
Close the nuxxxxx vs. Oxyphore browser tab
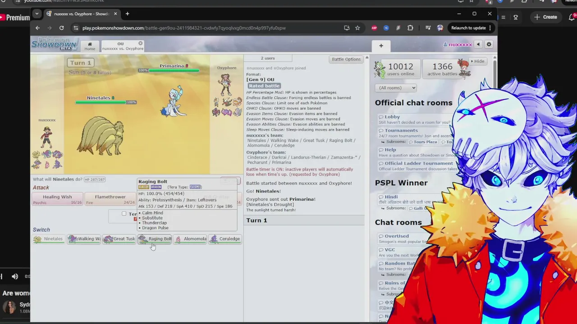coord(115,14)
